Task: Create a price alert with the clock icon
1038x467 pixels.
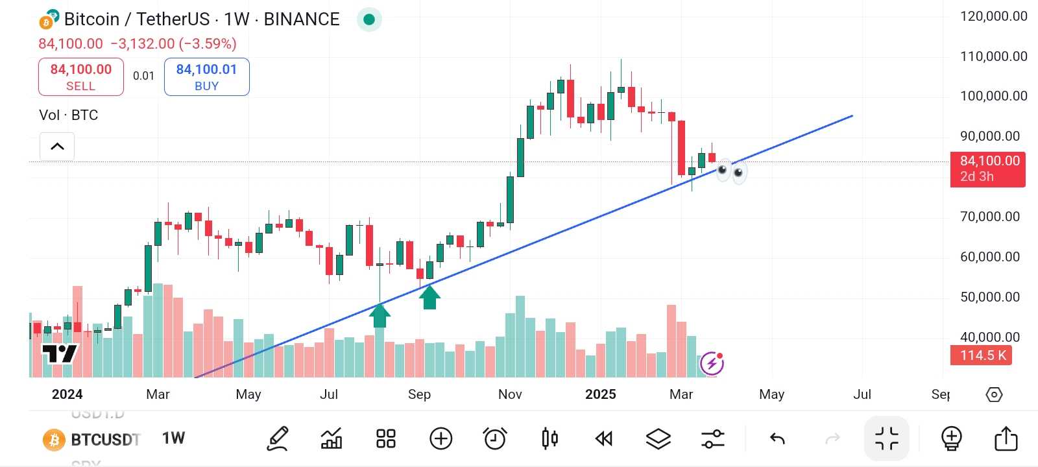Action: point(495,438)
